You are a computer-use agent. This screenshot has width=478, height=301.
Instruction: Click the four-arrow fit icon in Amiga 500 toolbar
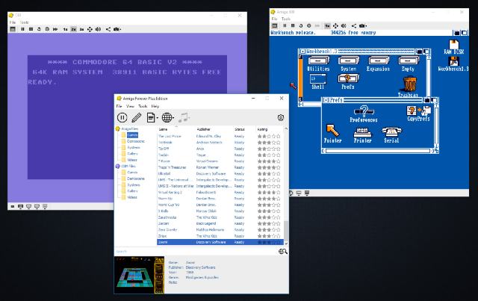click(x=335, y=26)
